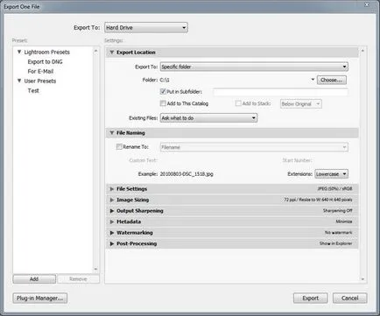Viewport: 380px width, 316px height.
Task: Click the Add preset button
Action: 34,279
